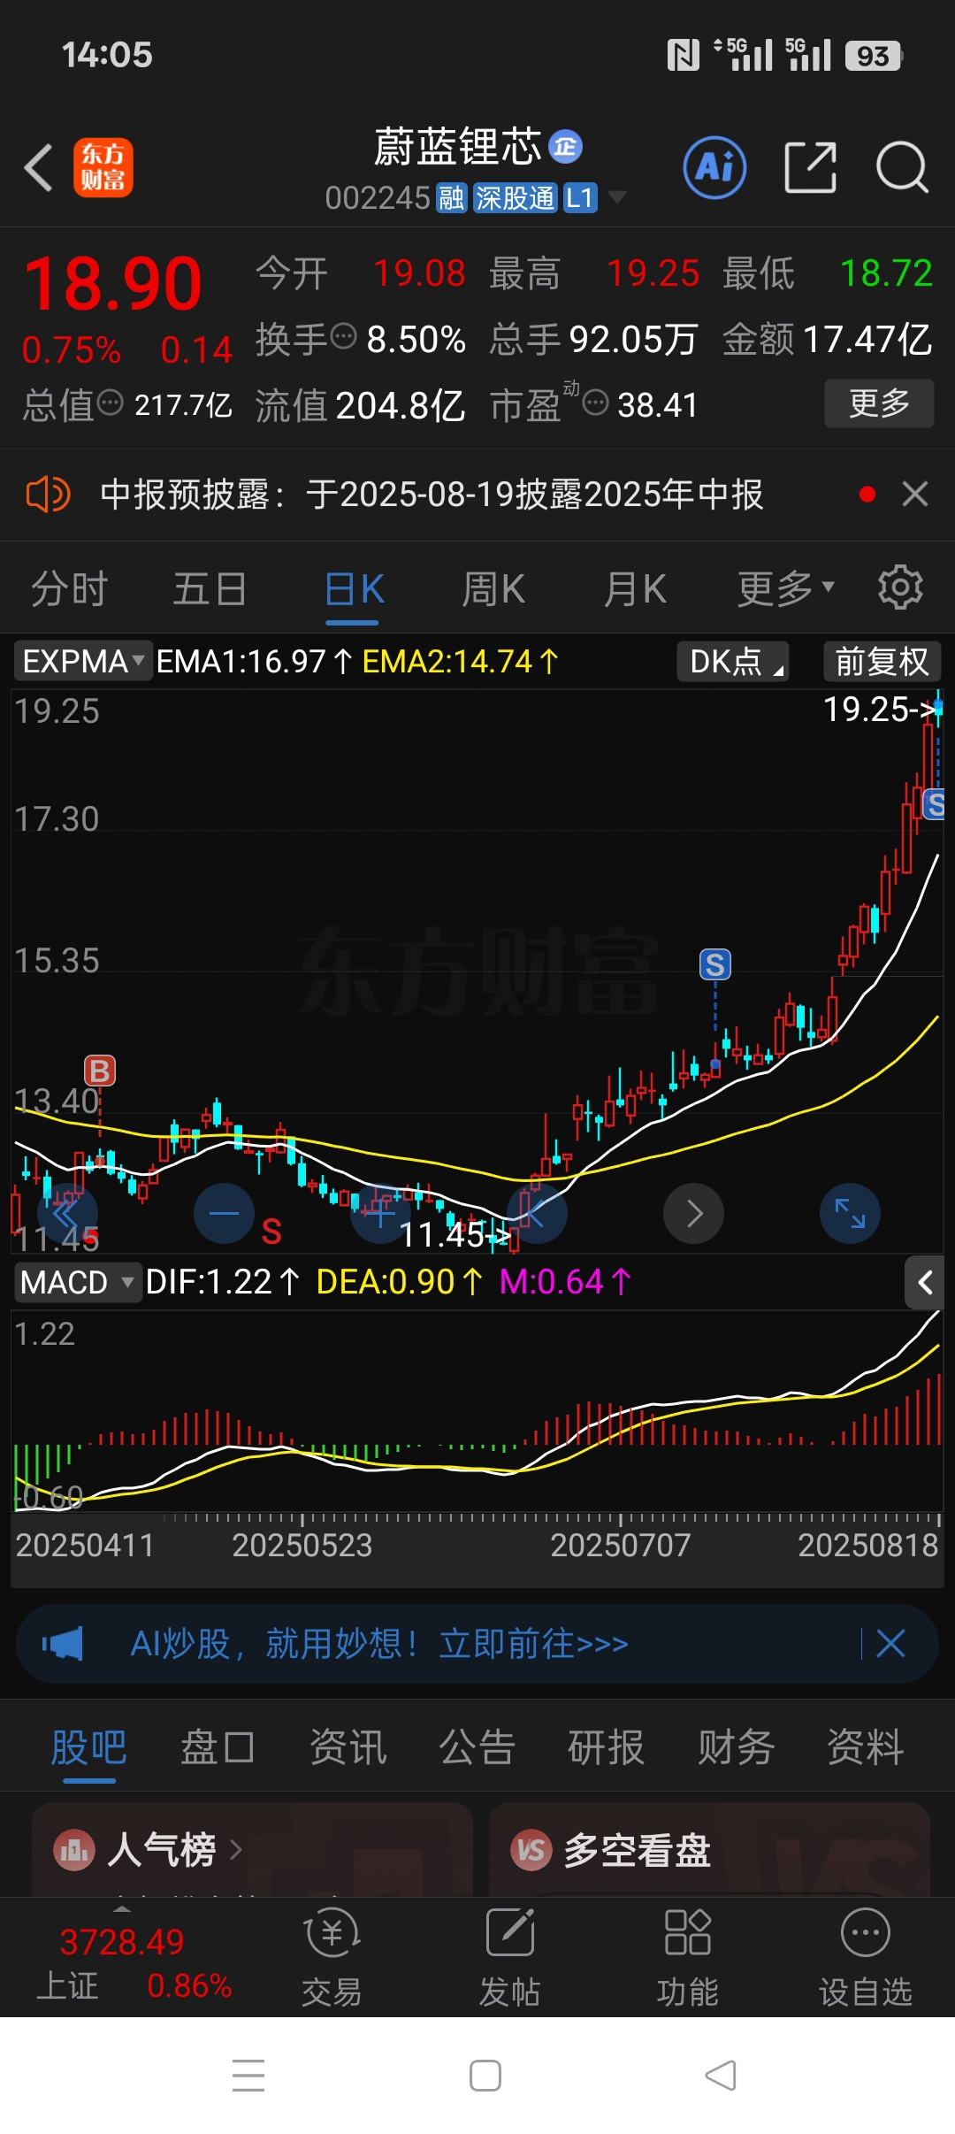Switch to 资讯 tab
This screenshot has width=955, height=2134.
348,1748
